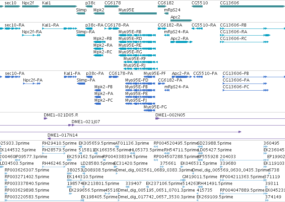Viewport: 285px width, 202px height.
Task: Click the mRpS24 gene label
Action: (x=172, y=10)
